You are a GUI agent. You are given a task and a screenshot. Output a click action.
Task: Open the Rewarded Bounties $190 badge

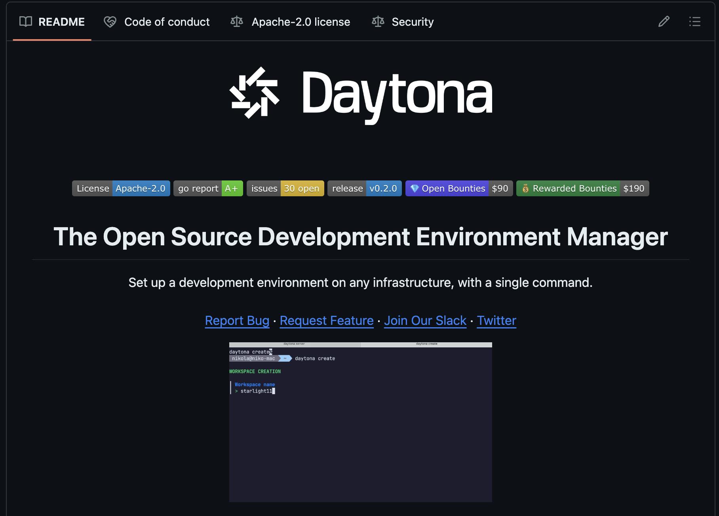[x=583, y=188]
